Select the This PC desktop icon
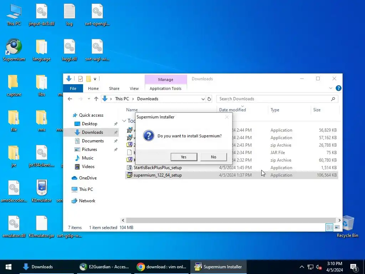The image size is (365, 274). click(14, 14)
